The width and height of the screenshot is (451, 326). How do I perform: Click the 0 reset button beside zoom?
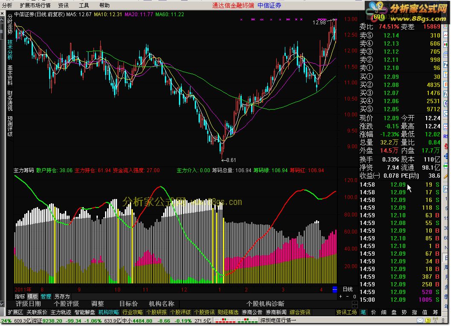click(x=354, y=297)
